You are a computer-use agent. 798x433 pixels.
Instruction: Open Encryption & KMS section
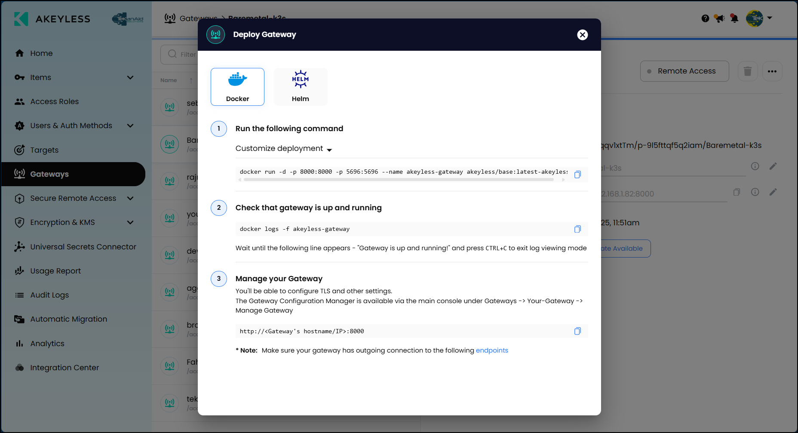click(62, 222)
